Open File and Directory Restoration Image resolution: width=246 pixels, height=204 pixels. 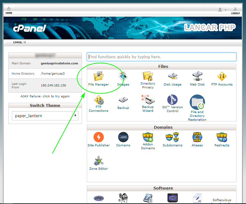(197, 108)
